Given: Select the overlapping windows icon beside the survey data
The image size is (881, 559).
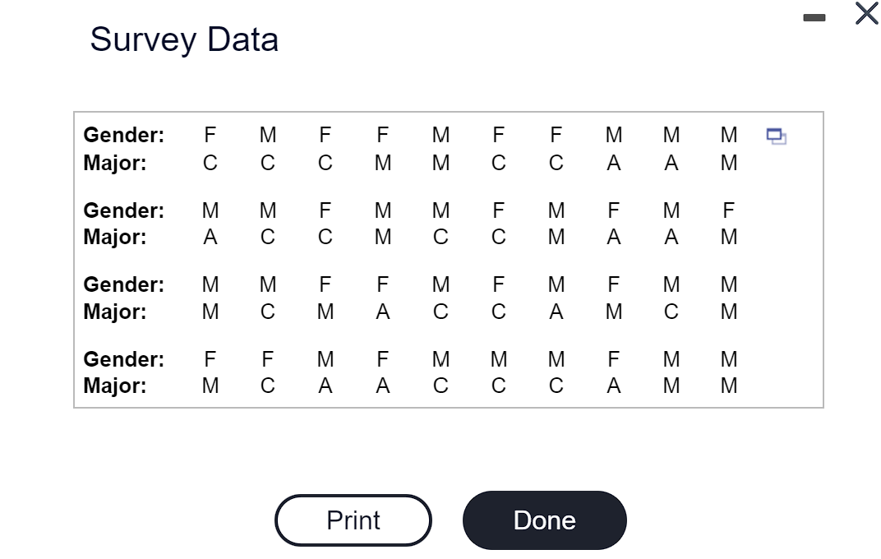Looking at the screenshot, I should (x=774, y=136).
